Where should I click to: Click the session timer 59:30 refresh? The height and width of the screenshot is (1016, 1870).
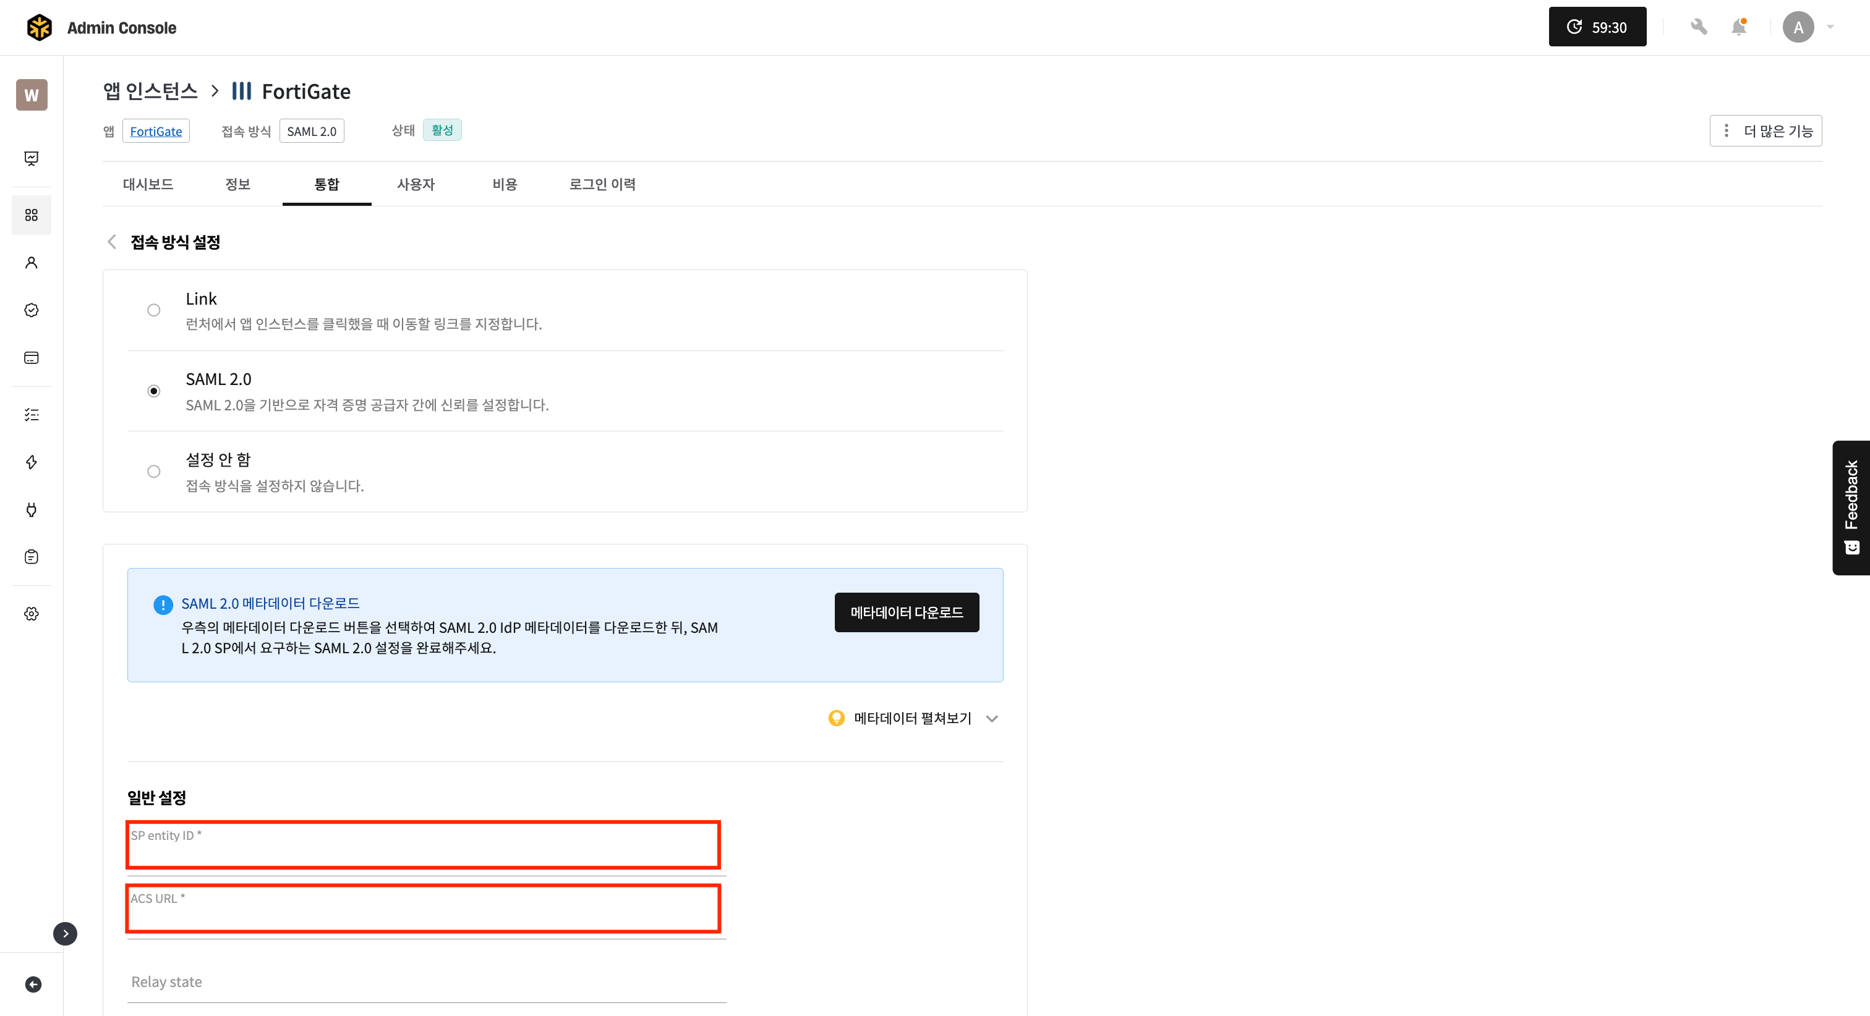click(x=1596, y=28)
